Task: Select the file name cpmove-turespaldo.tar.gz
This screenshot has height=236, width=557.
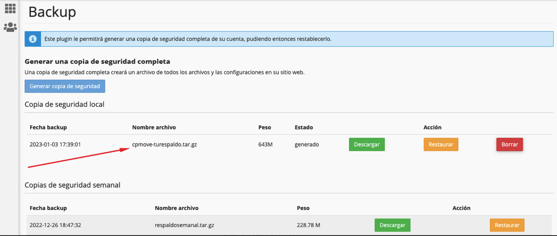Action: click(165, 144)
